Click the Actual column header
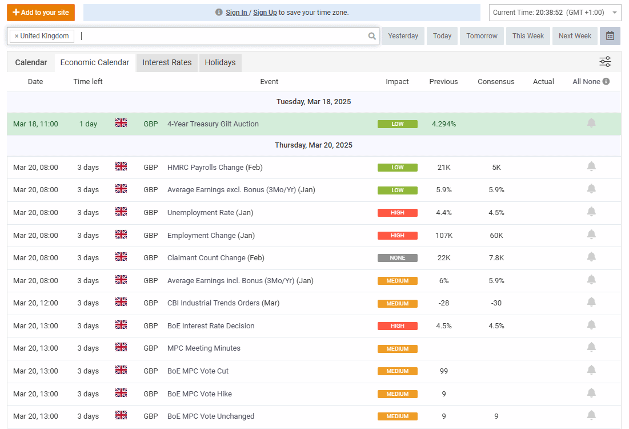629x429 pixels. tap(543, 82)
